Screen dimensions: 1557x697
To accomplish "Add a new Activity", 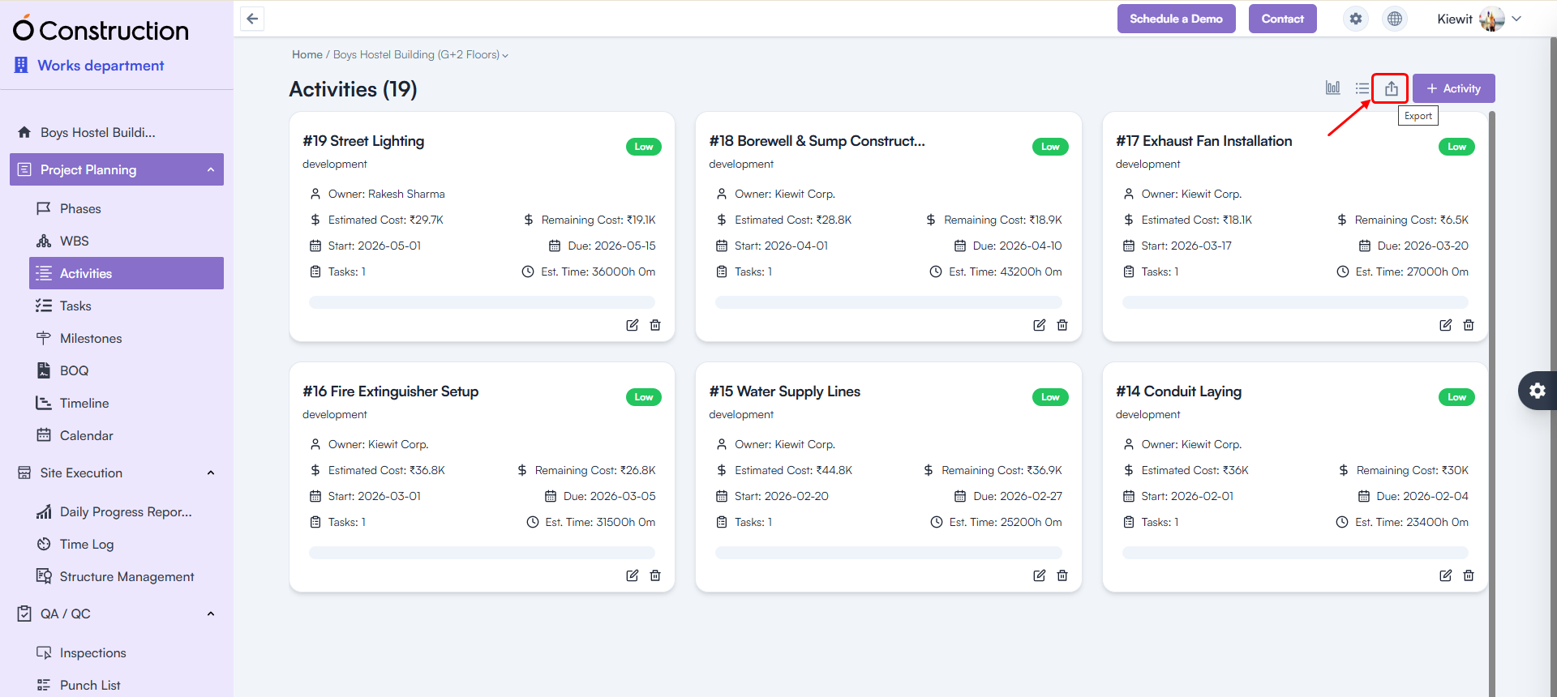I will [1453, 88].
